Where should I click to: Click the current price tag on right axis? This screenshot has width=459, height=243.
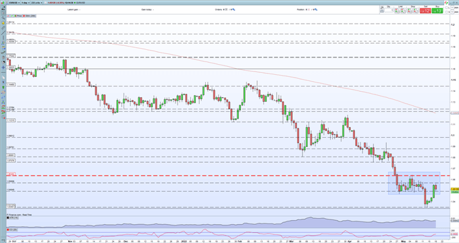point(454,190)
